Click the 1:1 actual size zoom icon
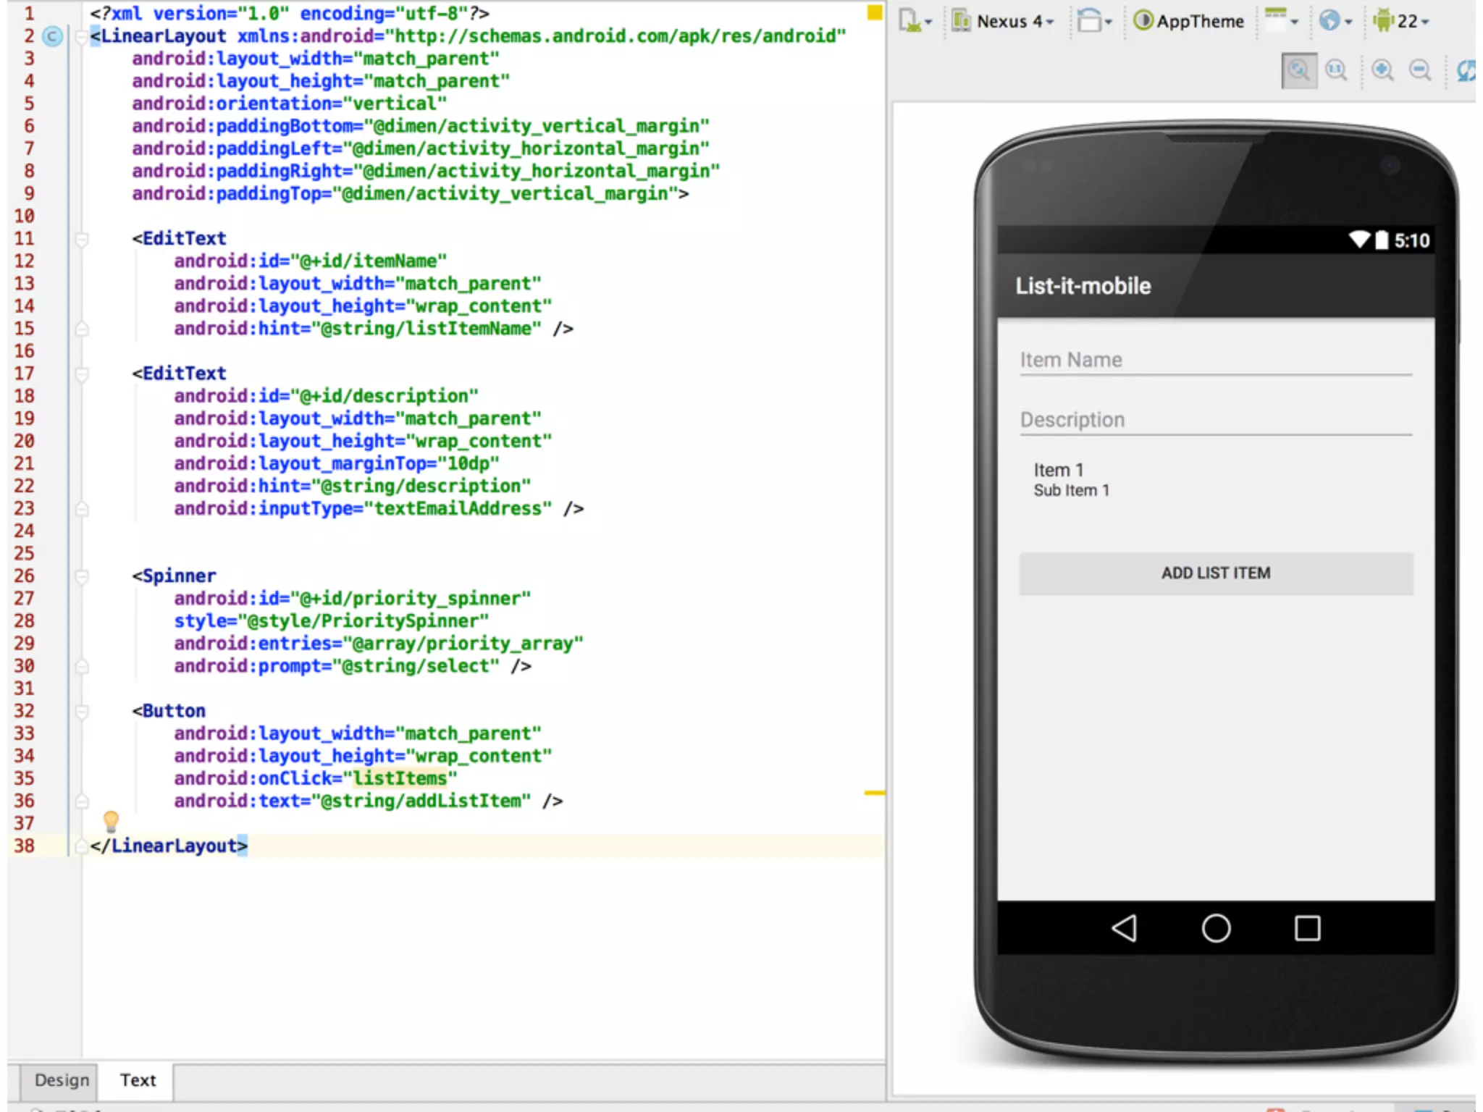Screen dimensions: 1483x1112 1336,70
